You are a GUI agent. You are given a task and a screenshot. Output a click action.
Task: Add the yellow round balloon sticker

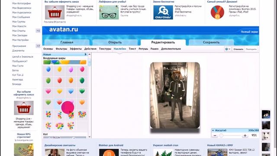(60, 69)
